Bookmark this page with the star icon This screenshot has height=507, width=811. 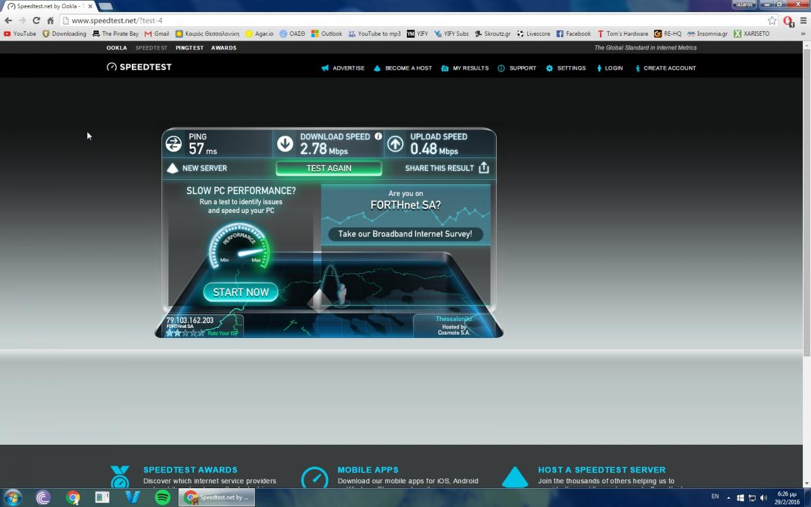pos(772,21)
